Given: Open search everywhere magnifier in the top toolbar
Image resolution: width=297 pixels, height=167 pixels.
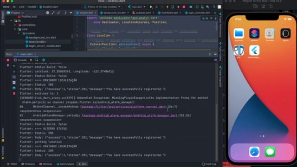Looking at the screenshot, I should point(214,7).
